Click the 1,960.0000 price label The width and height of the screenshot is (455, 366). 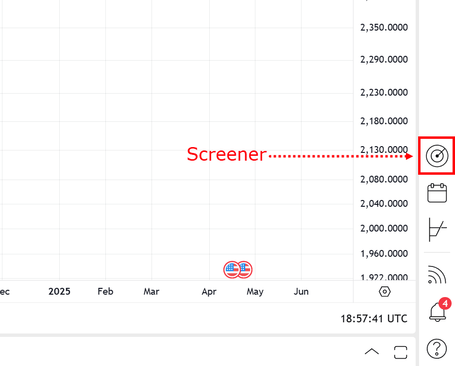pos(384,254)
